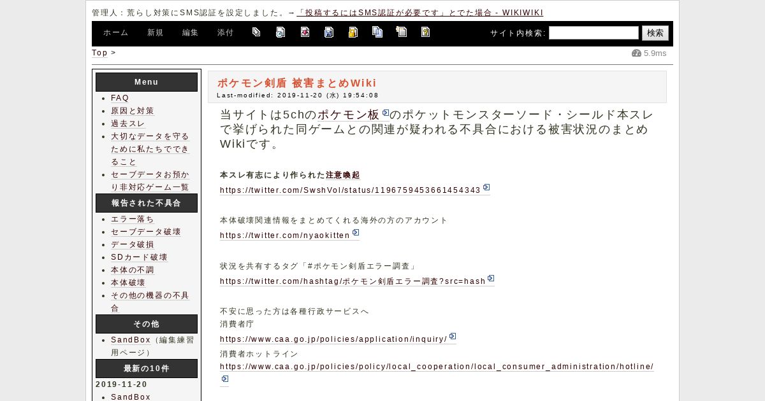Click the two overlapping blue documents icon
765x401 pixels.
pyautogui.click(x=377, y=32)
